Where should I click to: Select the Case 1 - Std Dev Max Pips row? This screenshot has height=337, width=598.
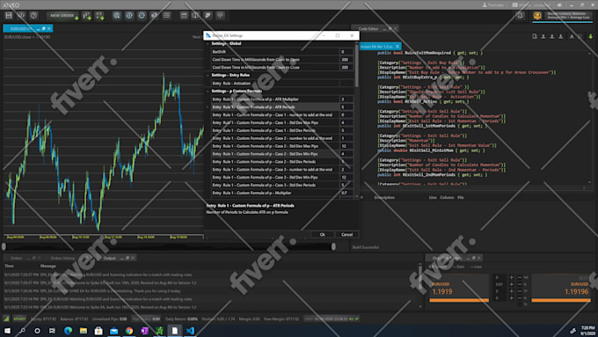tap(282, 122)
